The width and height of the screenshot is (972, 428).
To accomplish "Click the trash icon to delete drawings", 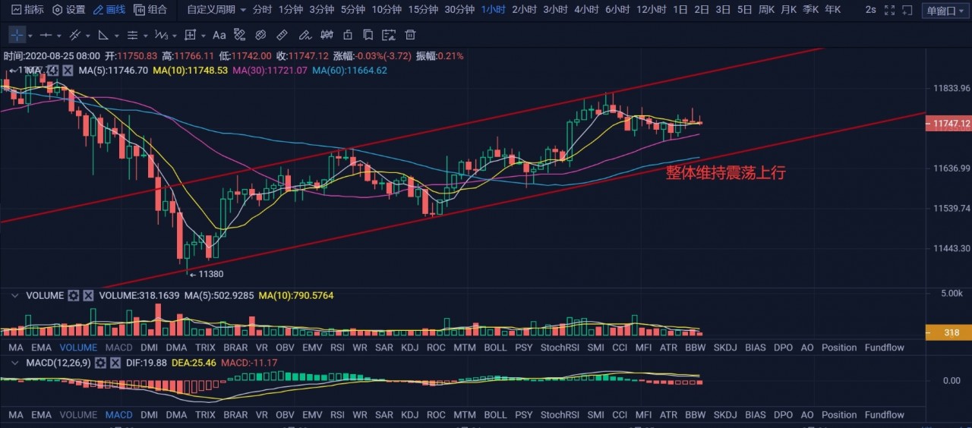I will coord(410,35).
